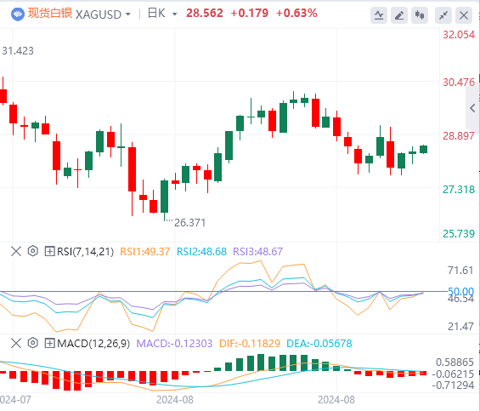
Task: Expand the MACD pane plus icon
Action: tap(49, 343)
